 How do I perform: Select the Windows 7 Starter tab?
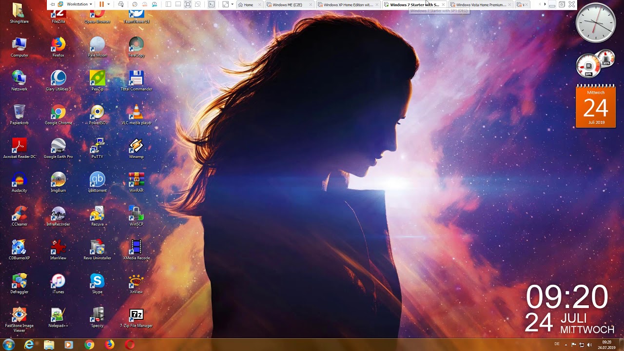click(x=414, y=5)
